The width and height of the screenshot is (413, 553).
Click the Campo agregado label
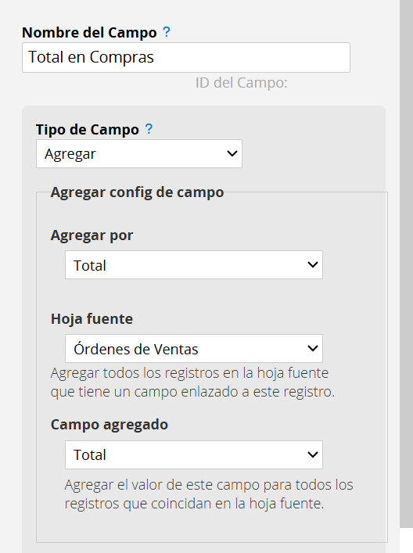tap(110, 425)
